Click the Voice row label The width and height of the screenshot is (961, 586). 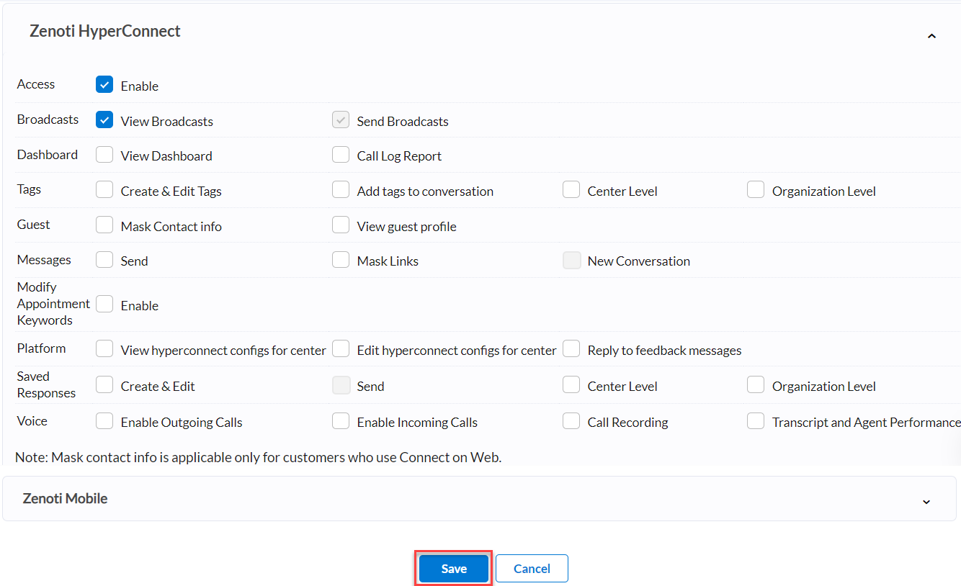coord(32,421)
